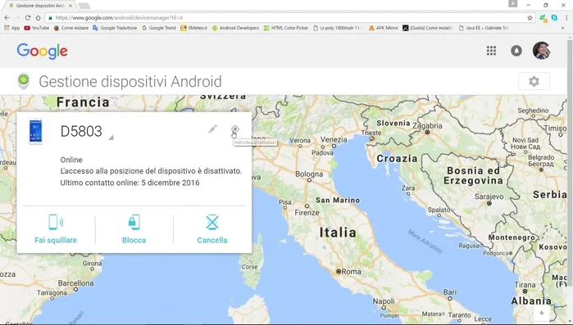Click the Skype extension icon
The height and width of the screenshot is (325, 573).
pos(554,17)
